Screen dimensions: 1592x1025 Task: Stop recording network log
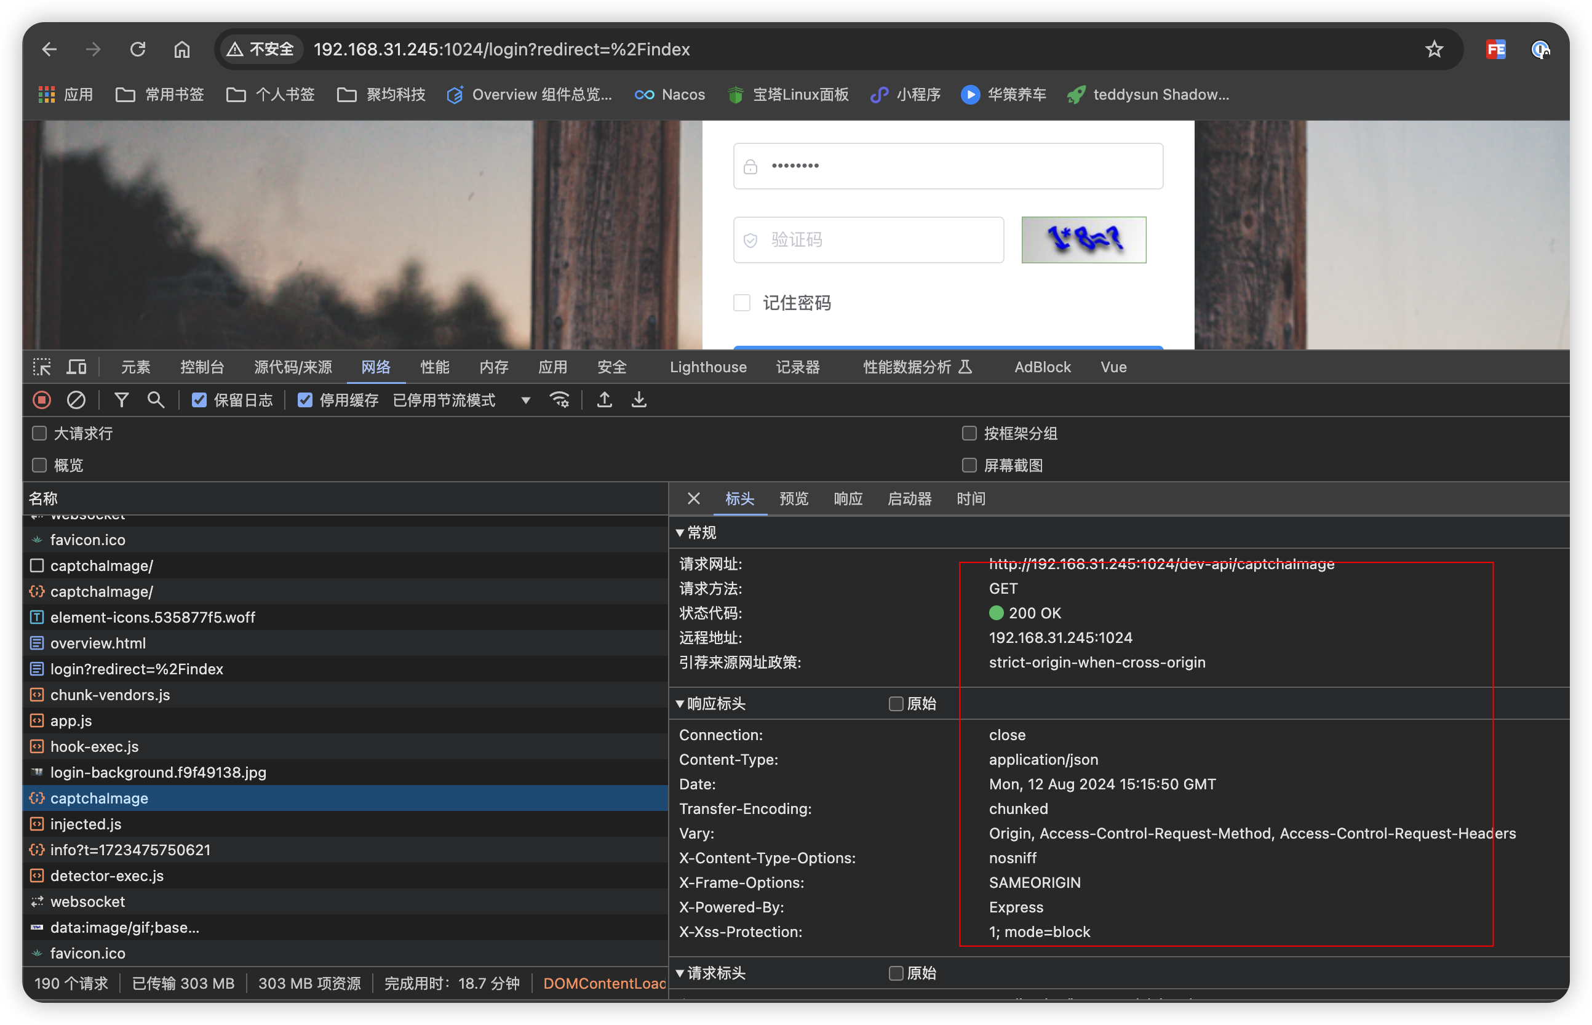click(x=42, y=399)
